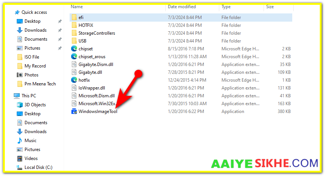Click the Gigabyte.Dism.dll file icon

click(74, 65)
